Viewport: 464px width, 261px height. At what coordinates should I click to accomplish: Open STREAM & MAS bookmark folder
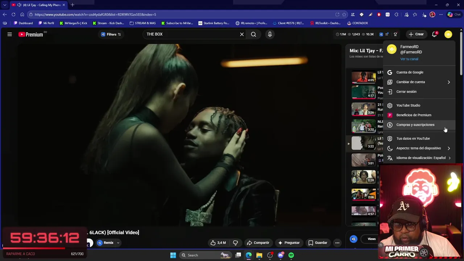pos(143,23)
